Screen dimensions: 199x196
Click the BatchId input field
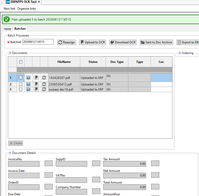tap(38, 42)
